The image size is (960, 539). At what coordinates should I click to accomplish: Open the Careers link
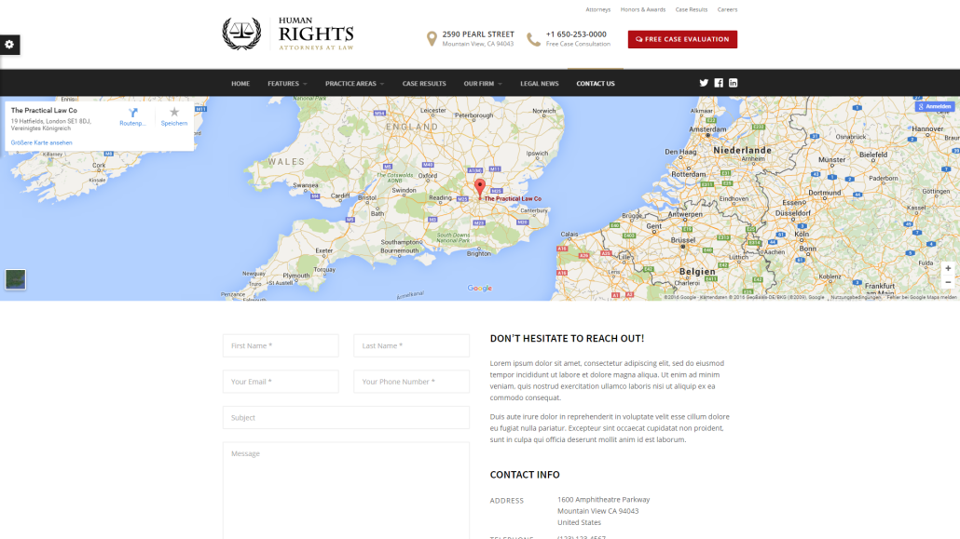click(x=727, y=10)
